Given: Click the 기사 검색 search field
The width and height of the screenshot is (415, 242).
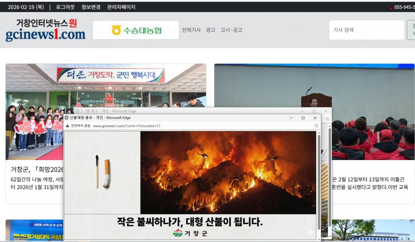Looking at the screenshot, I should click(366, 30).
